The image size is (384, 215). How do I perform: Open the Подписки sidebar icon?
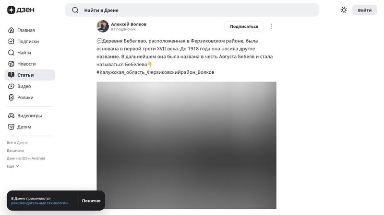(11, 41)
